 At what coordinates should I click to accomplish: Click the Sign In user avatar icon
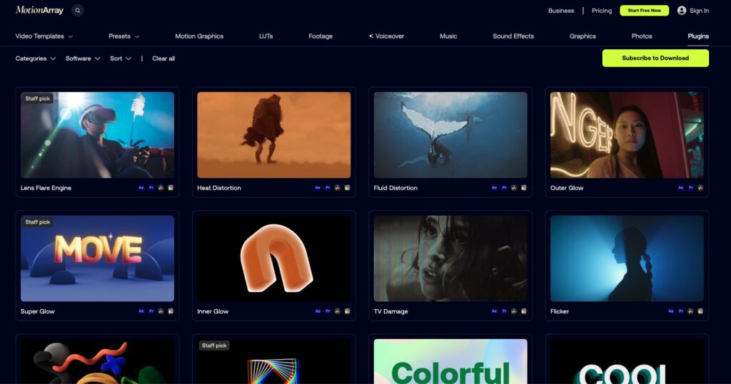682,10
